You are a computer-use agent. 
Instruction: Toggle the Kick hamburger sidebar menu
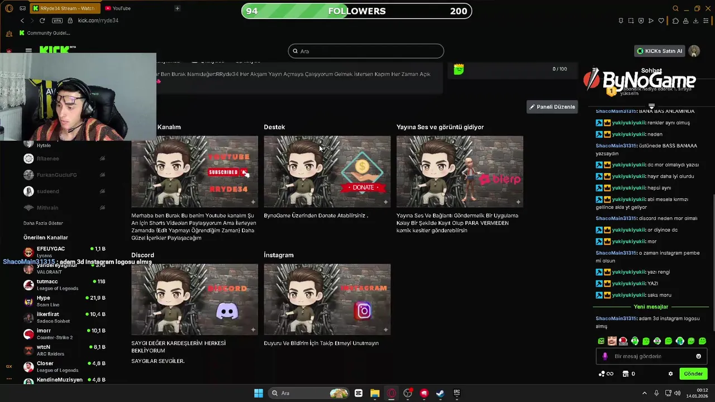pos(28,51)
